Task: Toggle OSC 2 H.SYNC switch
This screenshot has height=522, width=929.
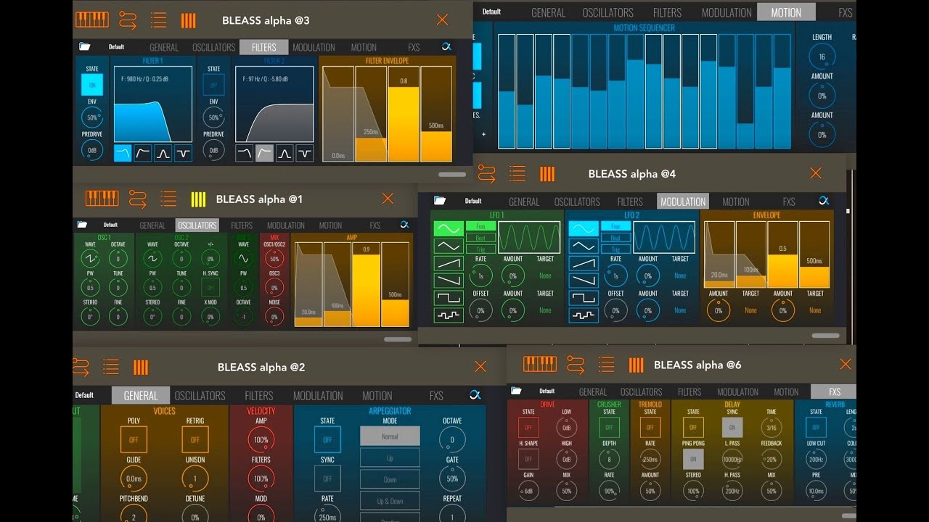Action: coord(210,287)
